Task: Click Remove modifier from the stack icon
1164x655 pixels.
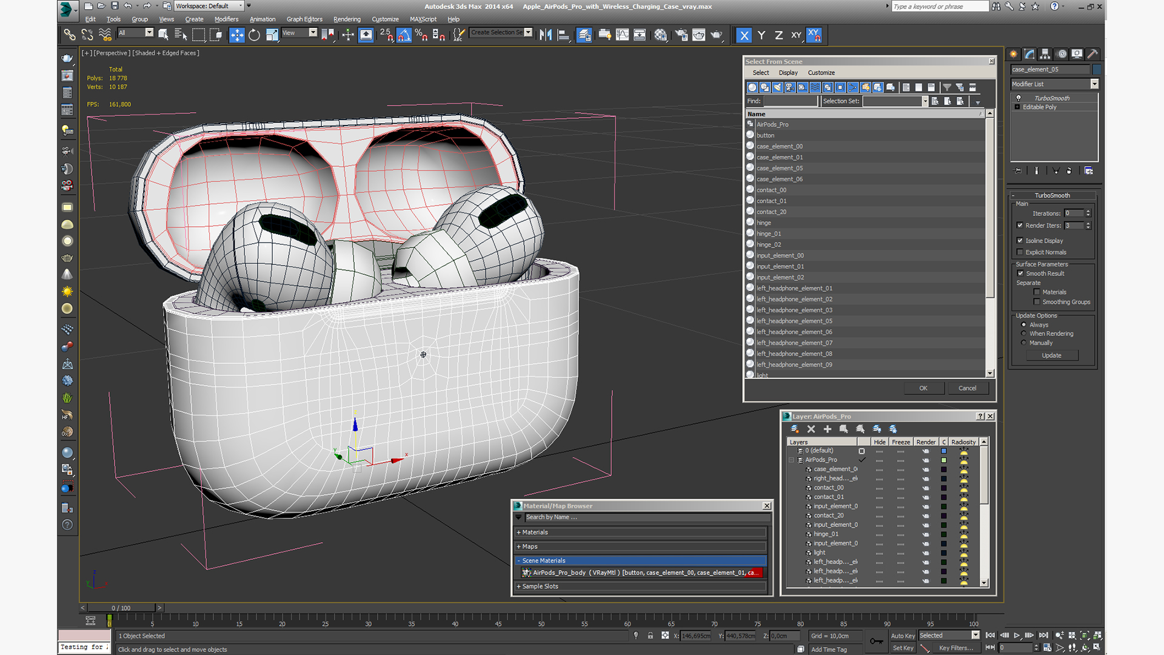Action: pyautogui.click(x=1069, y=171)
